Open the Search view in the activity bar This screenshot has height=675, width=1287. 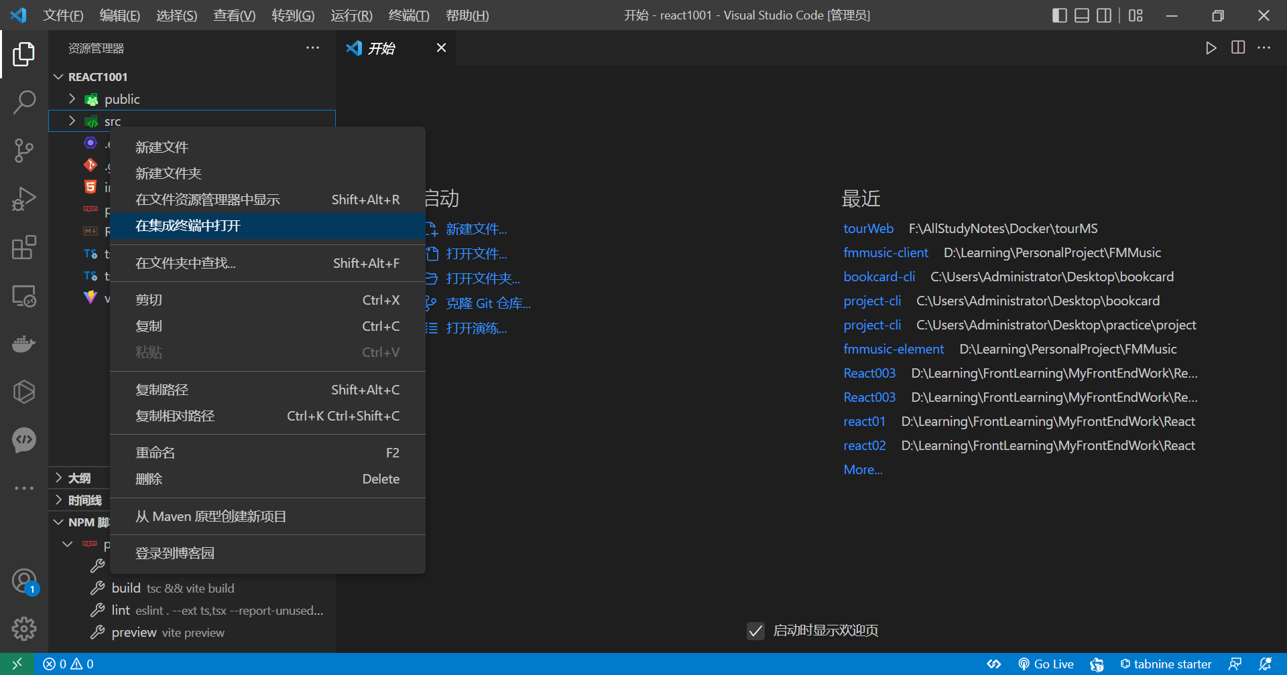[x=24, y=102]
